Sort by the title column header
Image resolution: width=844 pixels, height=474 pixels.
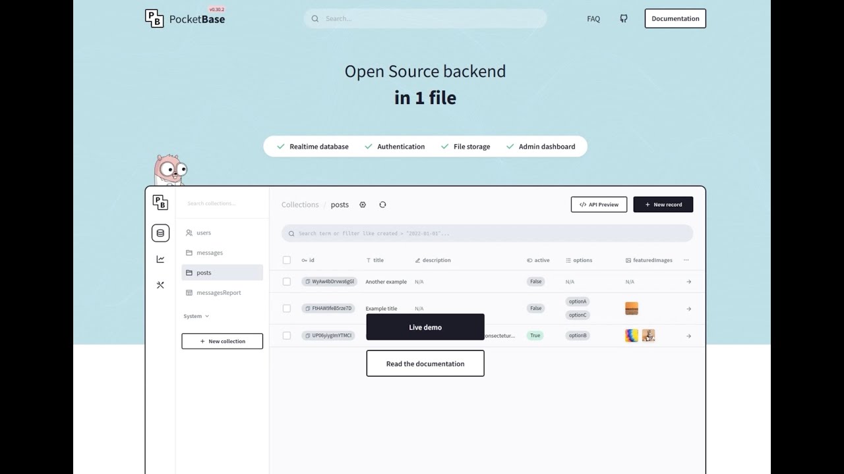(375, 260)
